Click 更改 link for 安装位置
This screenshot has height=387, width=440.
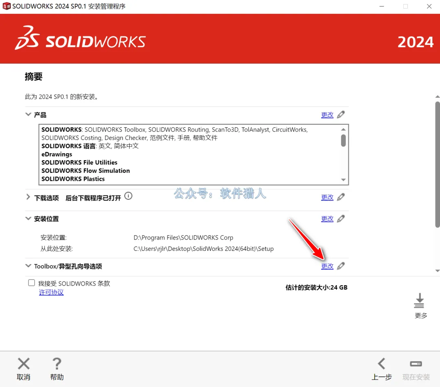point(327,219)
